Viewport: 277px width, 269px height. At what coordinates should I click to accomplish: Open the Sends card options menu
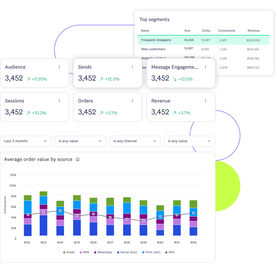[132, 67]
